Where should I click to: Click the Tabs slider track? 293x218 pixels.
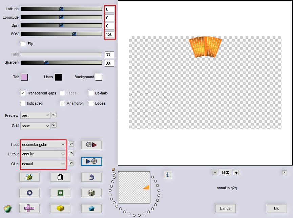pos(61,54)
